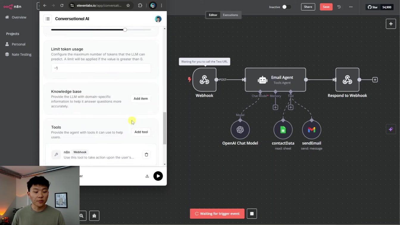
Task: Delete the n8n webhook tool with trash icon
Action: (x=146, y=154)
